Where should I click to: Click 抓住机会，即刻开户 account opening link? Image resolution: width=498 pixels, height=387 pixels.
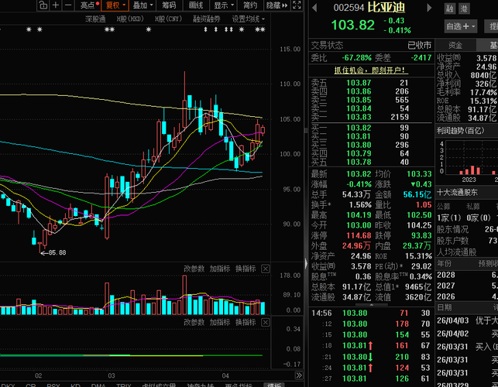[369, 70]
